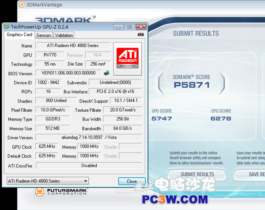
Task: Click the GPU-Z screenshot camera icon
Action: click(x=140, y=34)
